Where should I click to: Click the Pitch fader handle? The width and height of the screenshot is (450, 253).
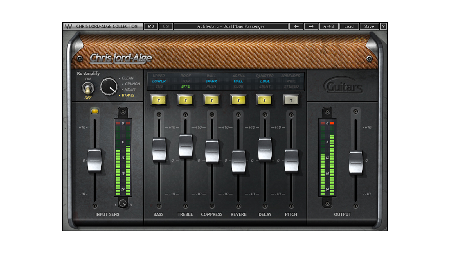tap(291, 160)
